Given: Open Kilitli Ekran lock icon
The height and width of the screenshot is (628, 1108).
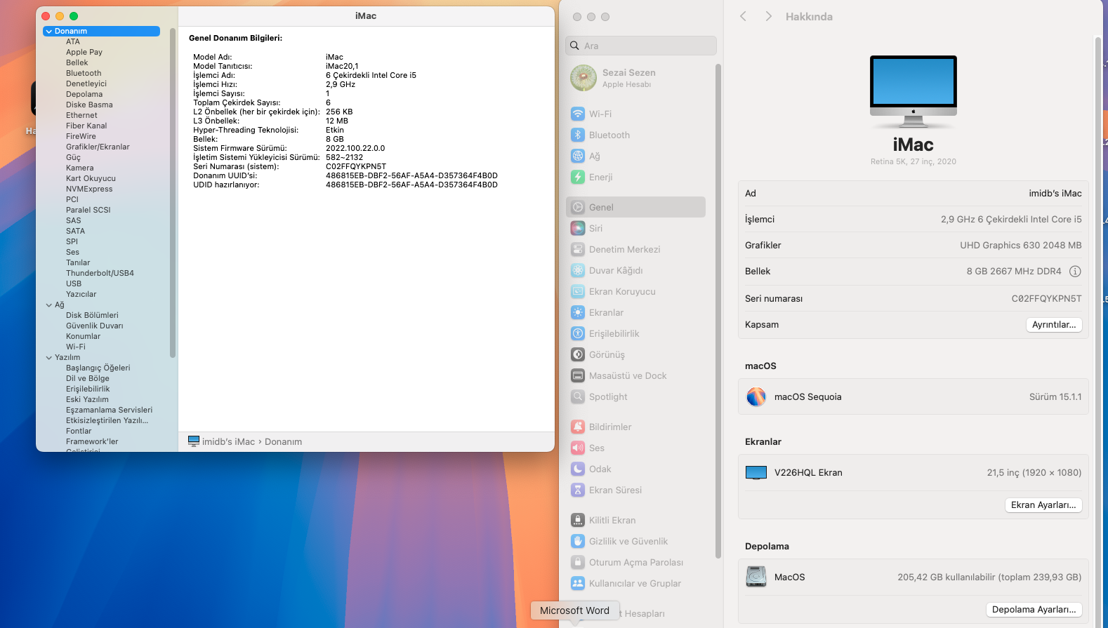Looking at the screenshot, I should (x=577, y=520).
